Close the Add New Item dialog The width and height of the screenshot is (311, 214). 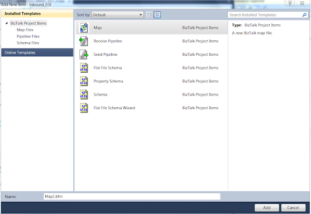302,3
